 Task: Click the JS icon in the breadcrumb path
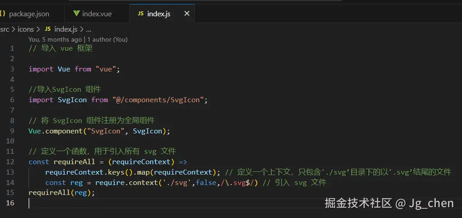(47, 29)
